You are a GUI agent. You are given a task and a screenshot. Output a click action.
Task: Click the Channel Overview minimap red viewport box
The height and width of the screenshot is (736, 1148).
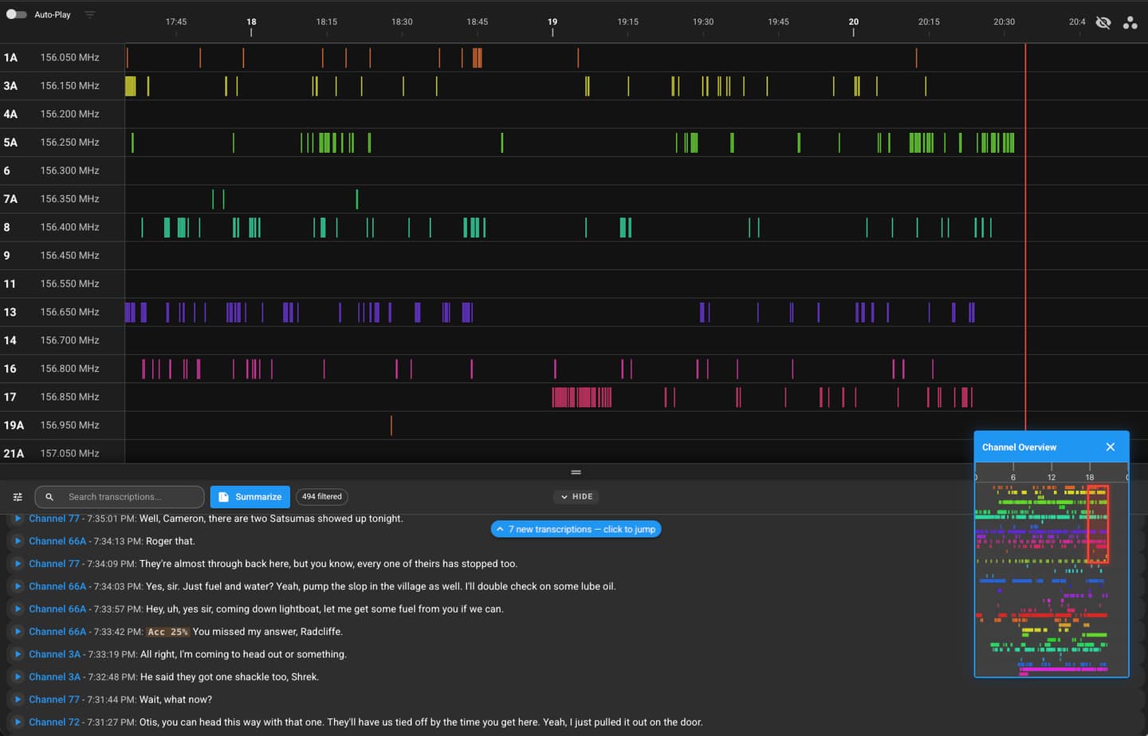[x=1098, y=524]
